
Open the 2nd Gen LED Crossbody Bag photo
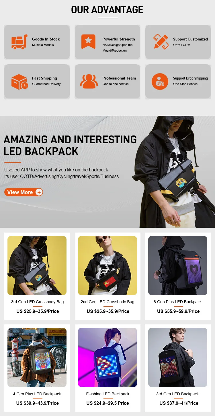click(107, 266)
